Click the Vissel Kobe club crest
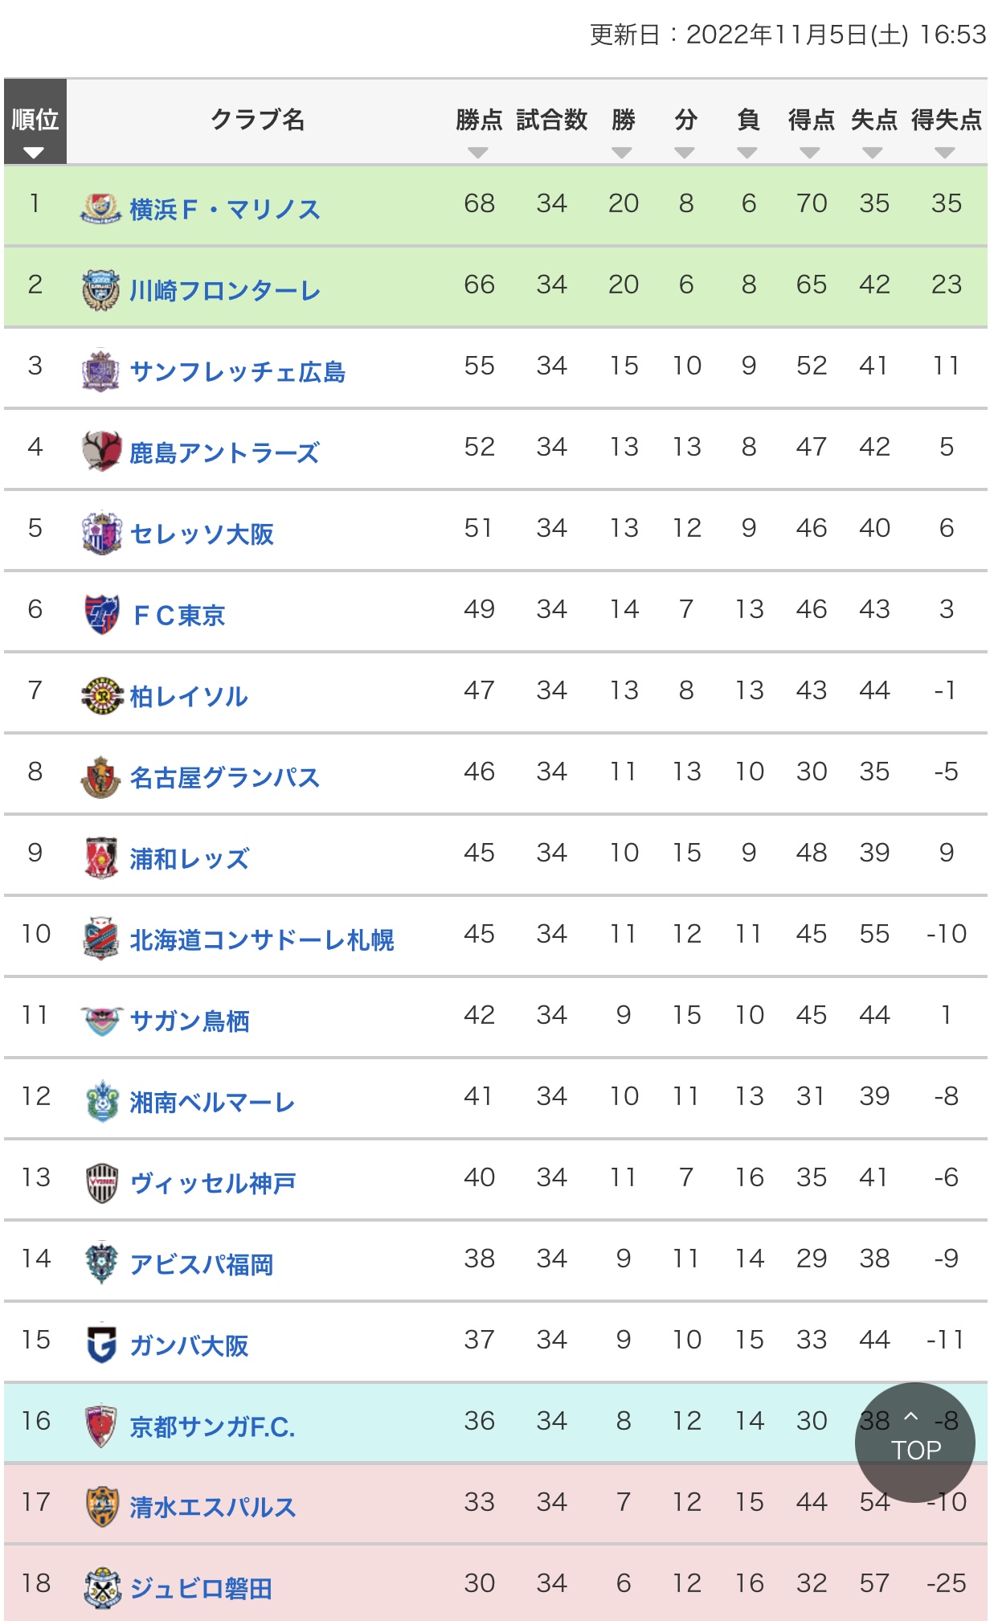Viewport: 994px width, 1621px height. 102,1182
